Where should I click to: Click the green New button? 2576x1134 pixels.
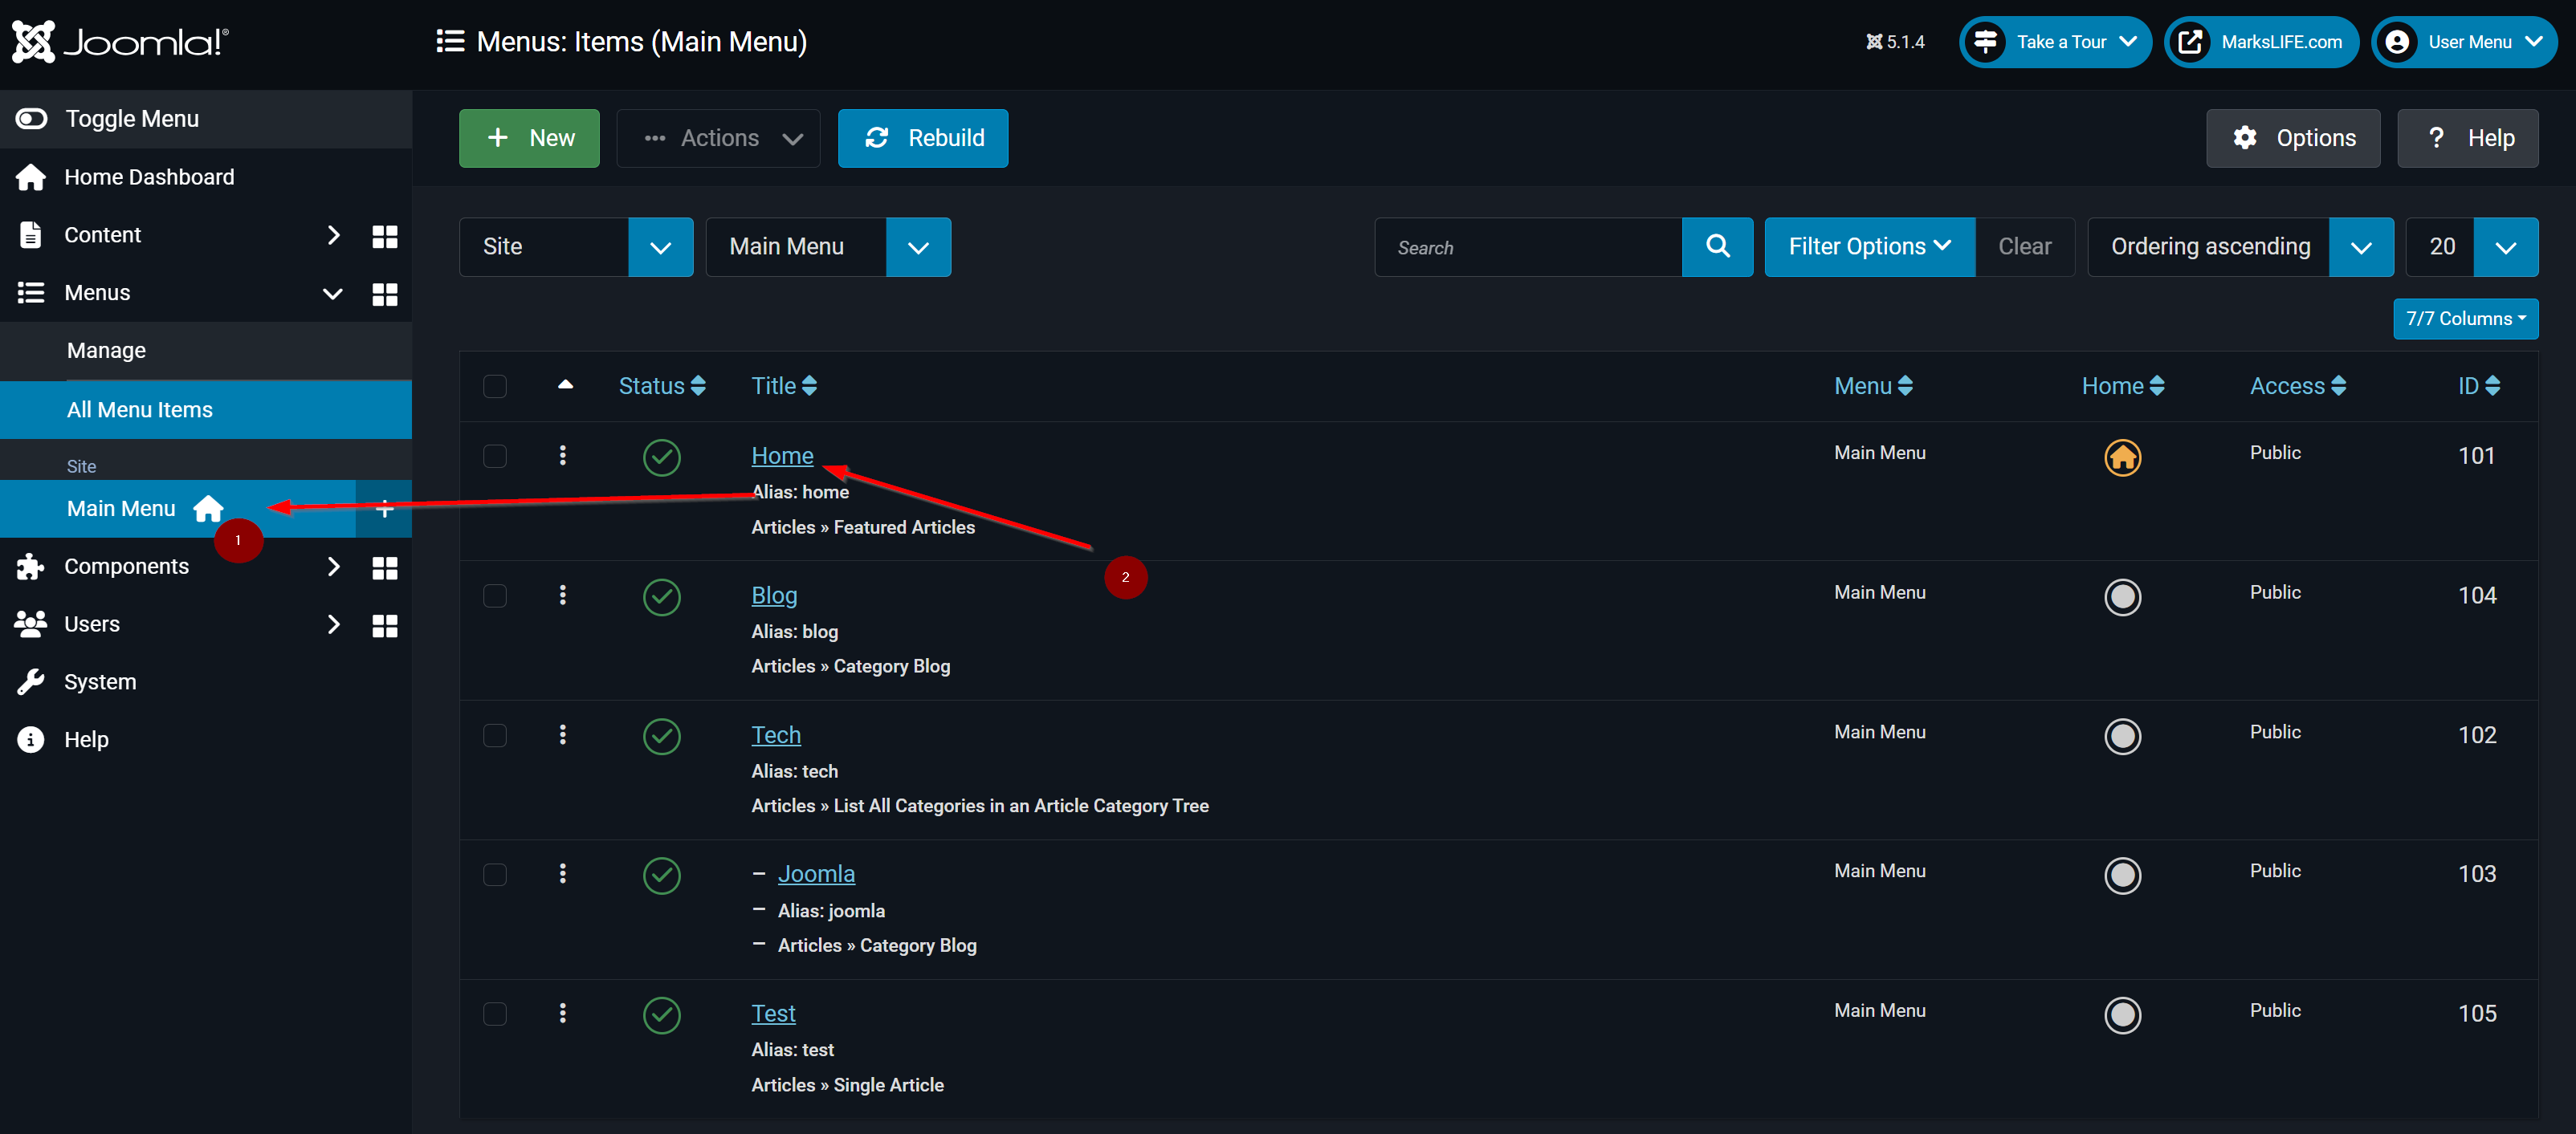(x=529, y=138)
